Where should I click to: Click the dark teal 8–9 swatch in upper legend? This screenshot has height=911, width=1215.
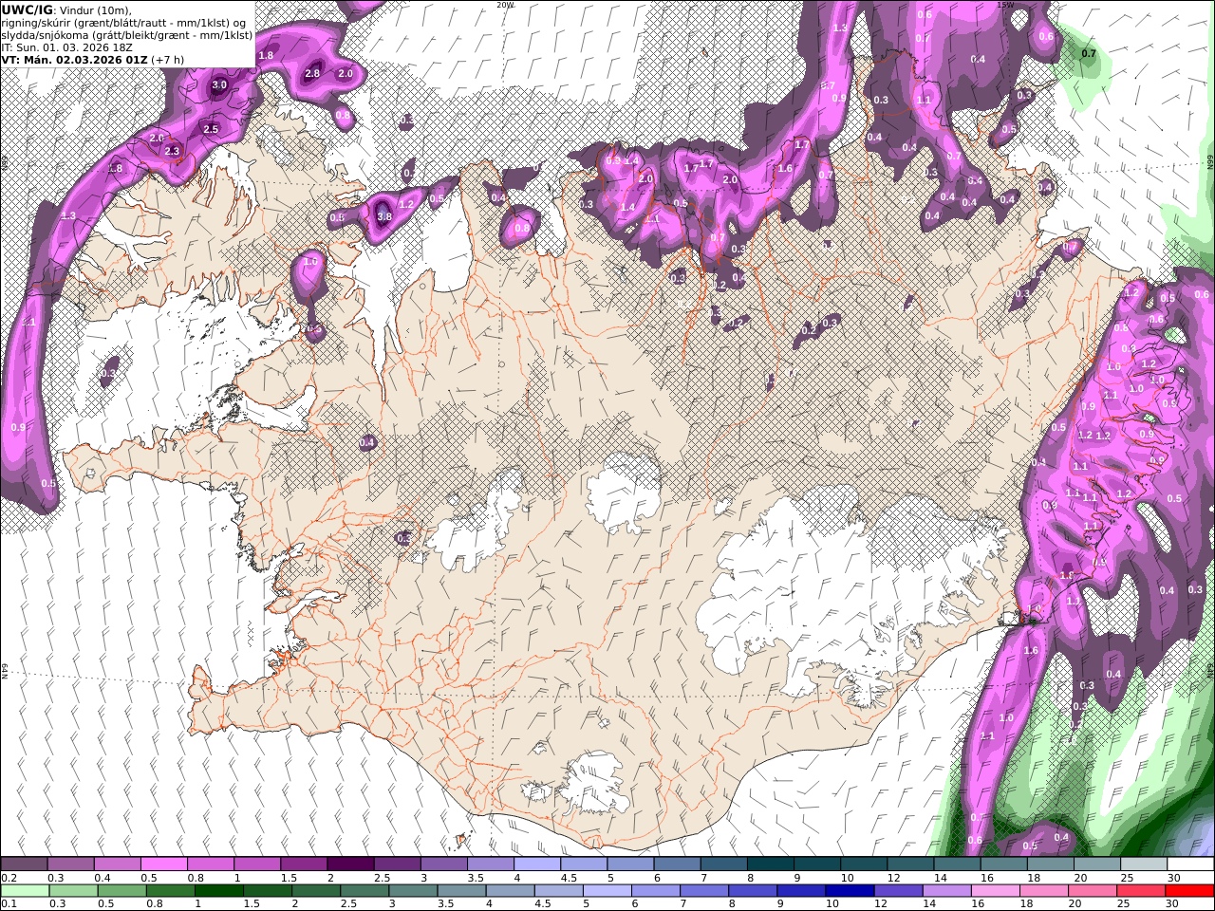pos(769,865)
